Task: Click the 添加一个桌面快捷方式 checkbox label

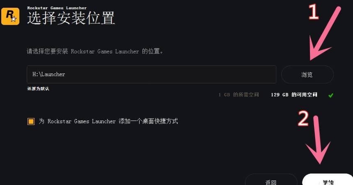Action: [x=108, y=121]
